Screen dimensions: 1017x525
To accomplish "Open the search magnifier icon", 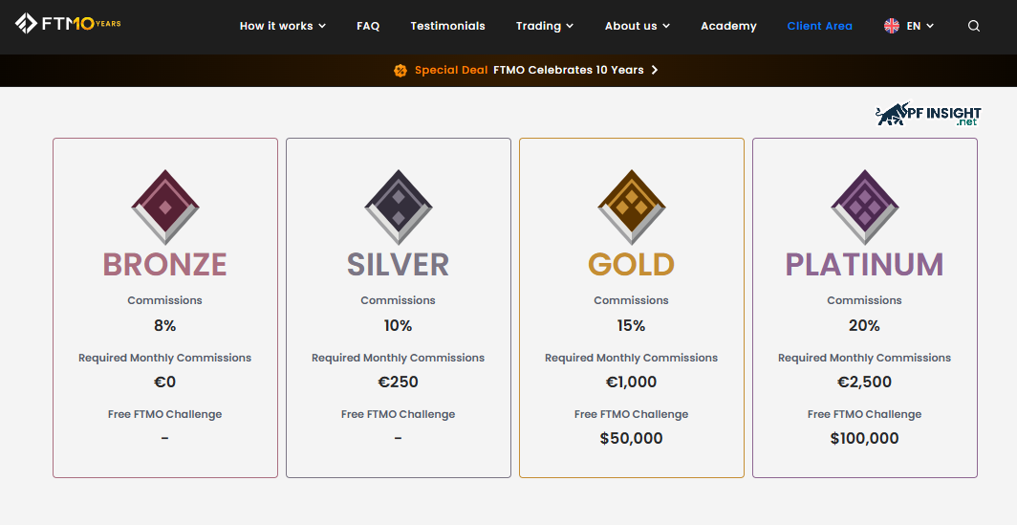I will tap(974, 26).
